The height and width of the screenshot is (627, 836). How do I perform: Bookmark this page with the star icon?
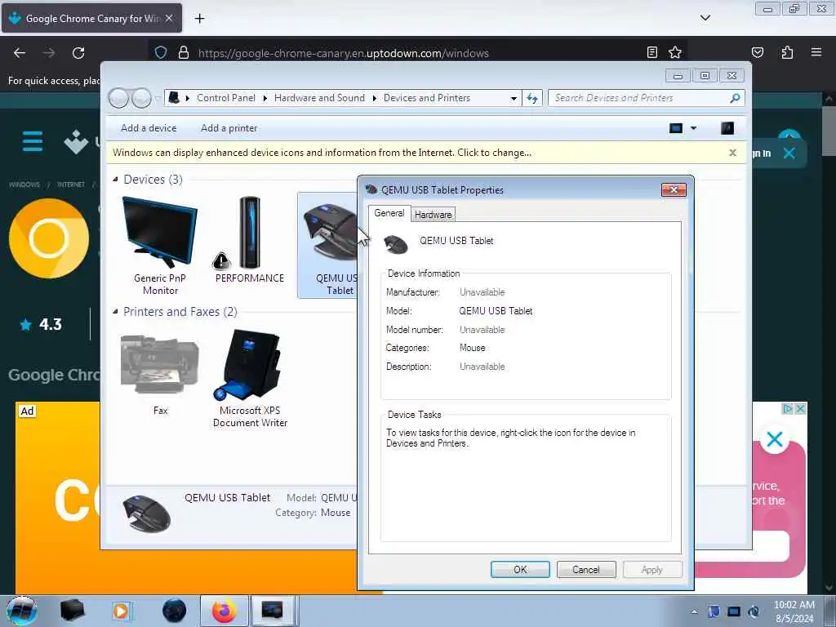(x=675, y=52)
